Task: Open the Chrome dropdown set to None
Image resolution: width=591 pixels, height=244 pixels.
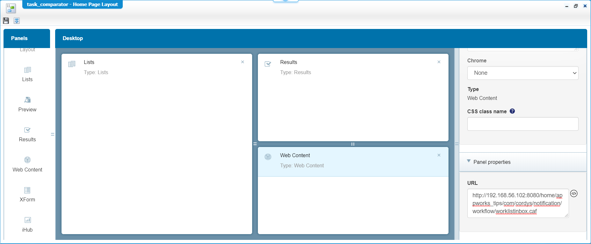Action: pyautogui.click(x=522, y=73)
